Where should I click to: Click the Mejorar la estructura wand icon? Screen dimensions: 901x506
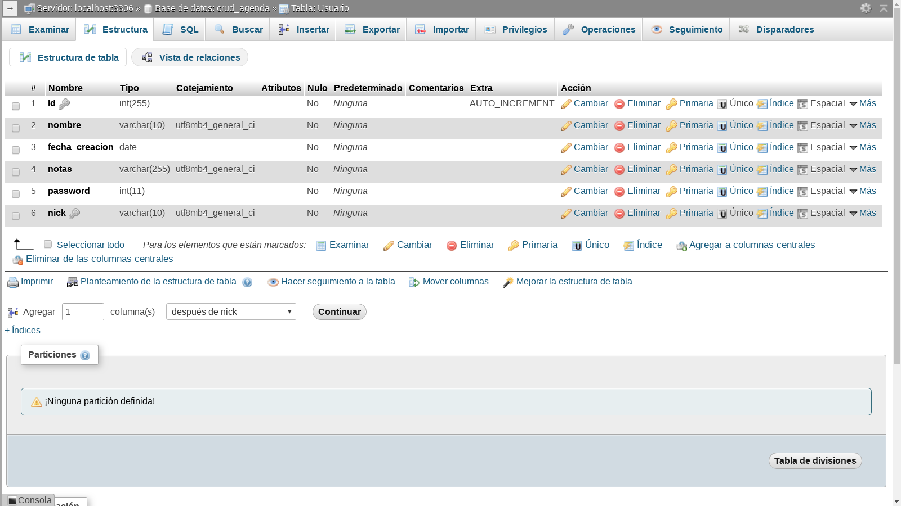click(x=508, y=282)
